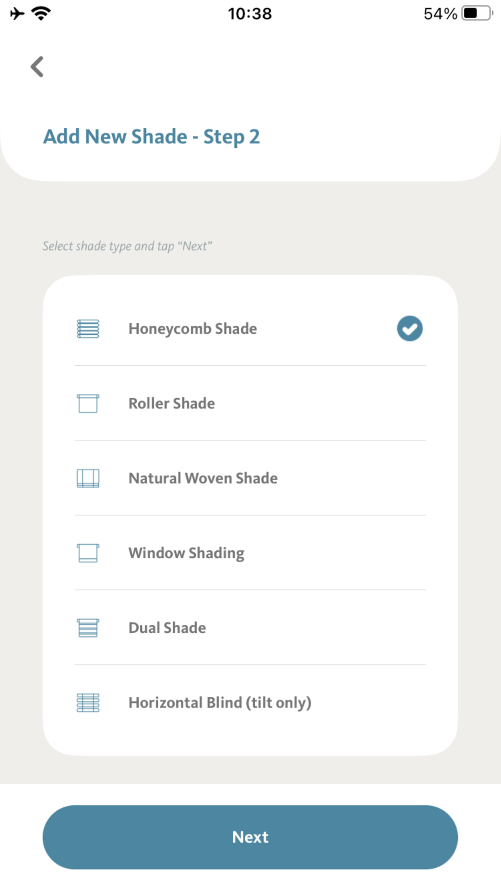Toggle the Honeycomb Shade checkmark
The width and height of the screenshot is (501, 891).
[410, 329]
